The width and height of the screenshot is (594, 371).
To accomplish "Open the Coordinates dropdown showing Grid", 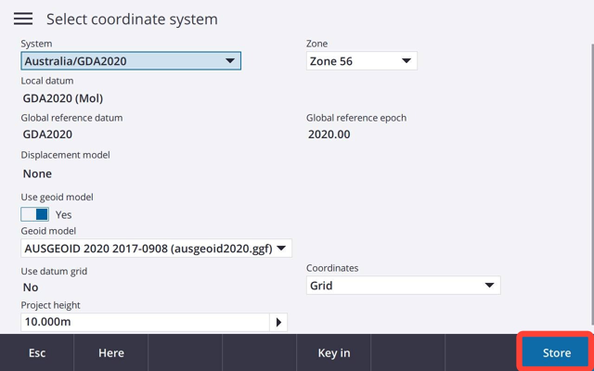I will point(403,286).
